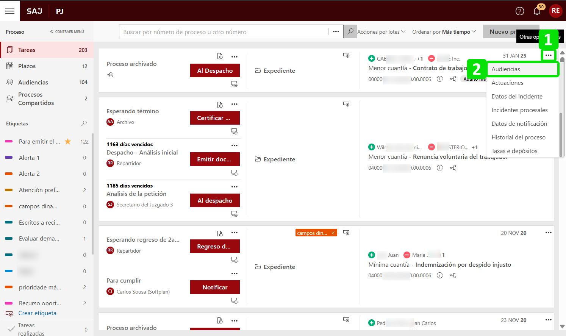Viewport: 566px width, 336px height.
Task: Expand search options three-dots in search bar
Action: coord(336,31)
